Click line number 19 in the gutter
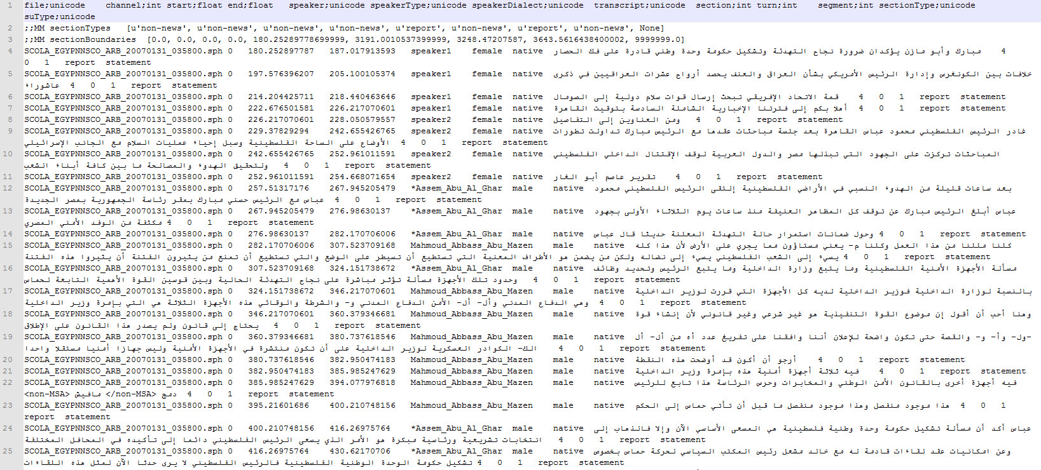This screenshot has width=1041, height=470. pyautogui.click(x=8, y=337)
